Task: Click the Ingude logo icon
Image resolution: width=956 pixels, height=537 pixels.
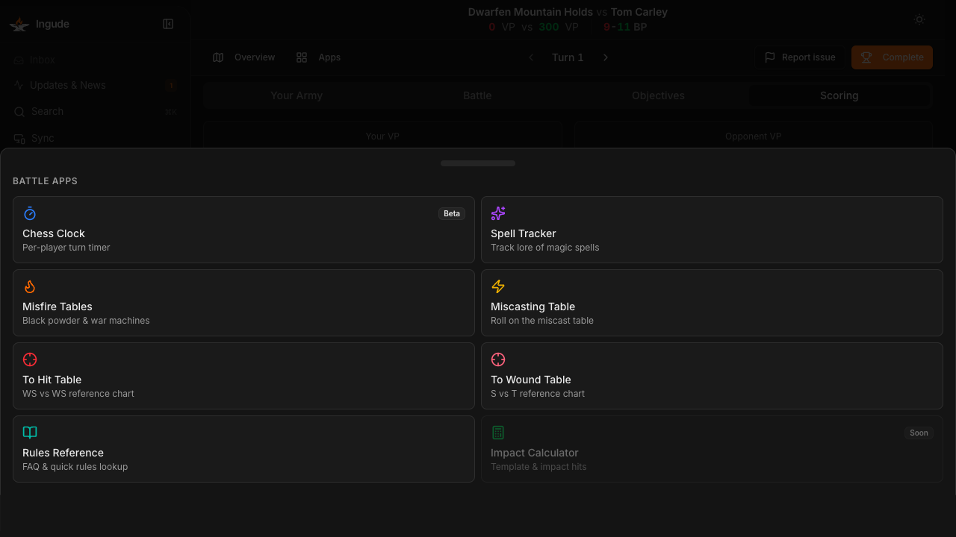Action: [19, 24]
